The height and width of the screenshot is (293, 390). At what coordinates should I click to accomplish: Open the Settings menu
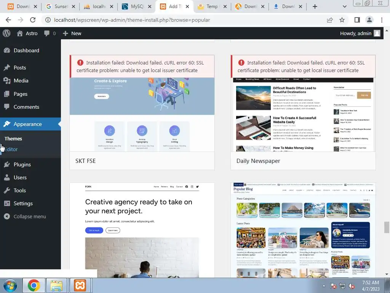click(x=23, y=203)
